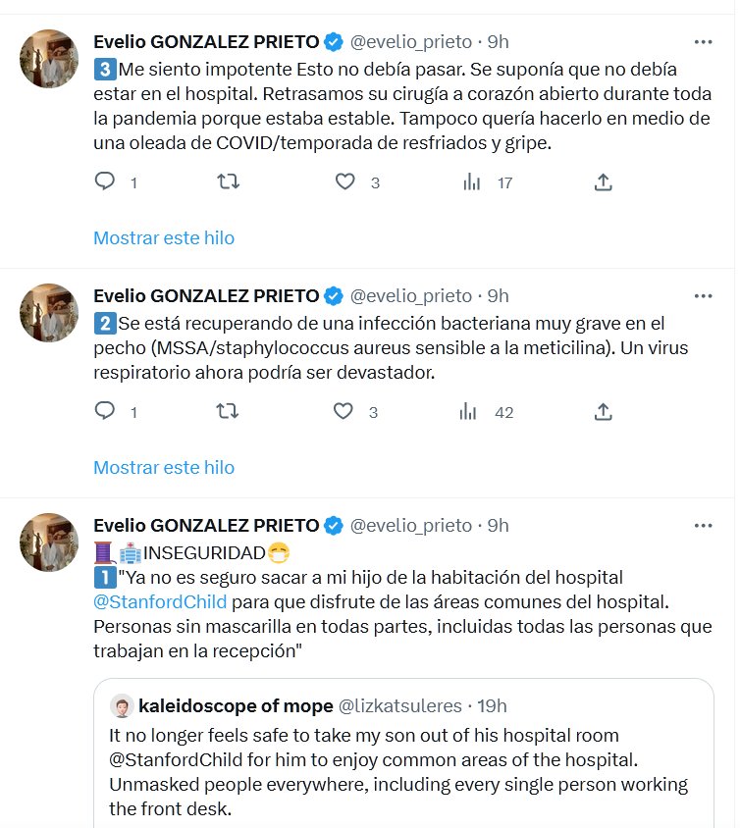The height and width of the screenshot is (828, 740).
Task: View analytics for tweet with 42 views
Action: [x=471, y=412]
